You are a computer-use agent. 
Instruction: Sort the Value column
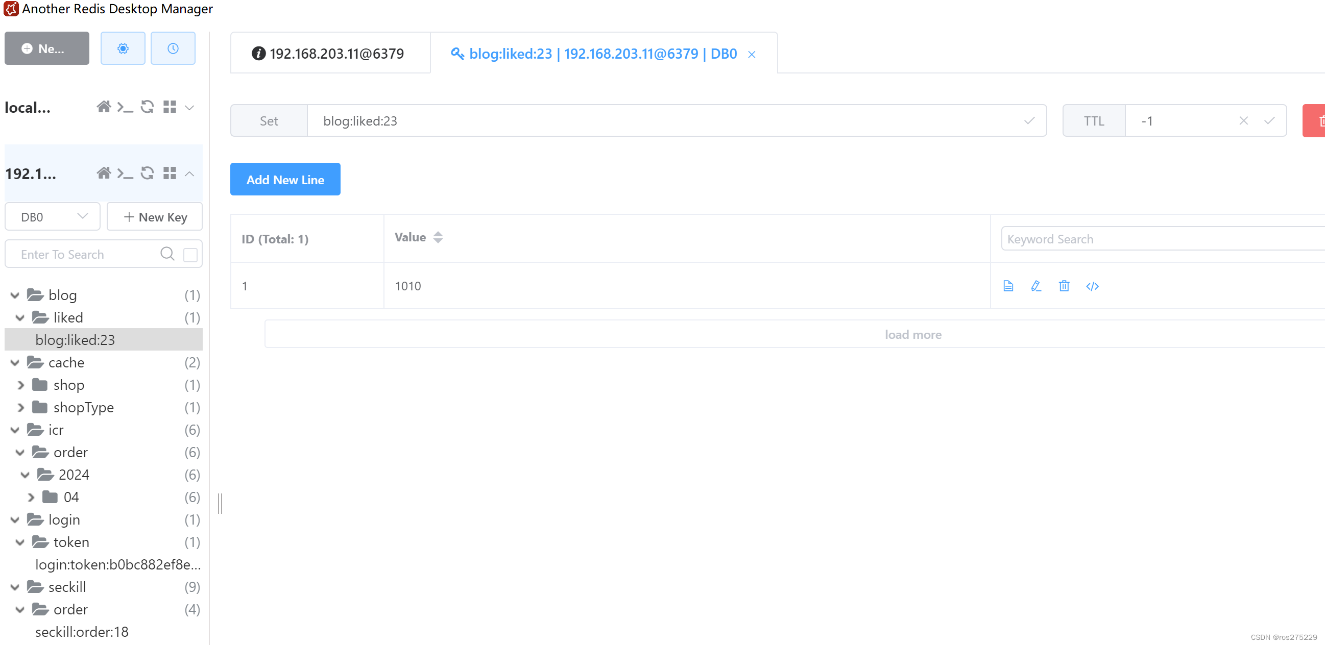(438, 237)
